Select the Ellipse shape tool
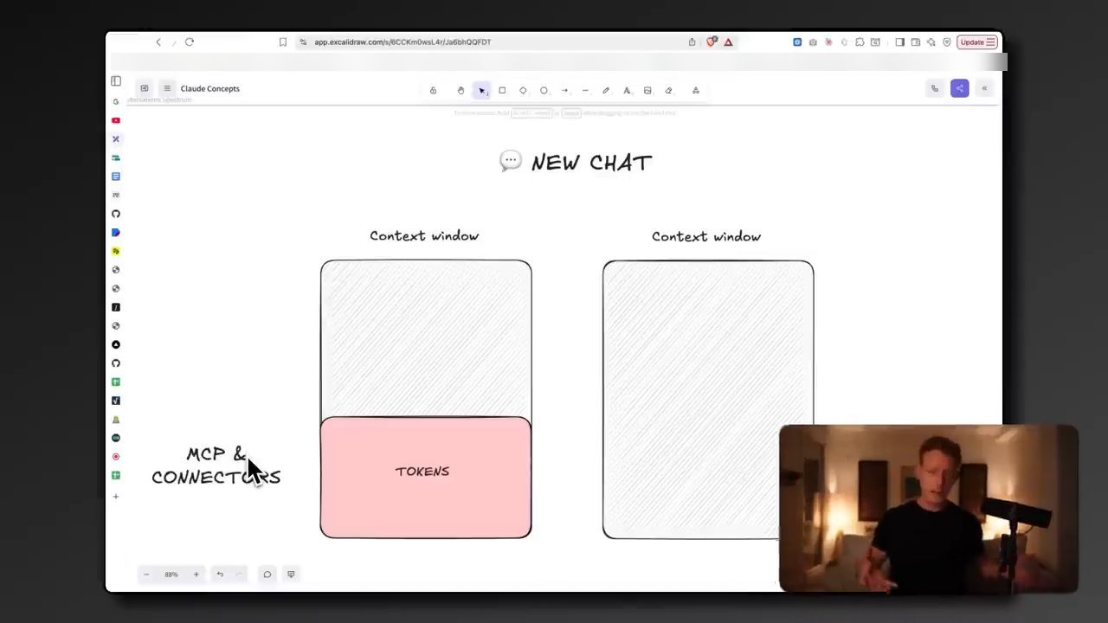This screenshot has height=623, width=1108. [544, 90]
